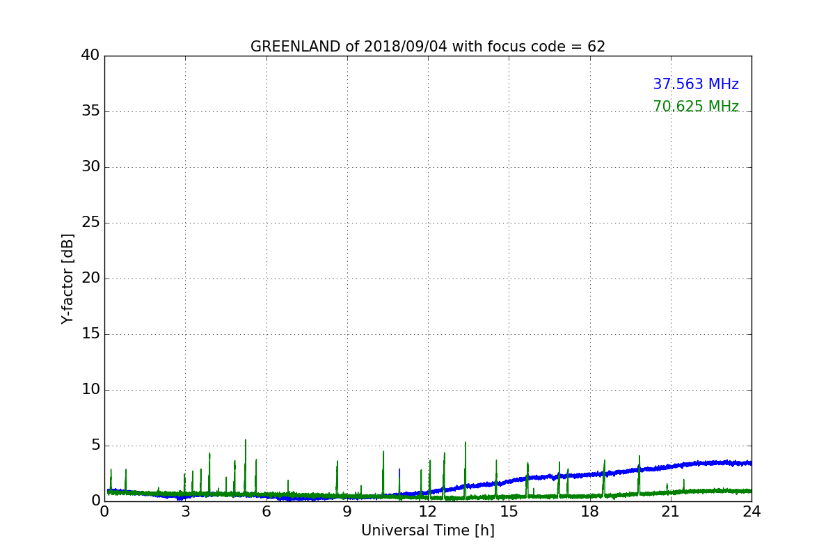Click the Universal Time [h] axis label
The height and width of the screenshot is (557, 835).
(428, 531)
